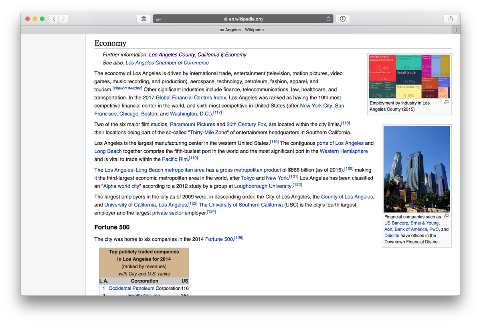Open the layers extension icon in toolbar
The height and width of the screenshot is (325, 481).
[x=143, y=19]
